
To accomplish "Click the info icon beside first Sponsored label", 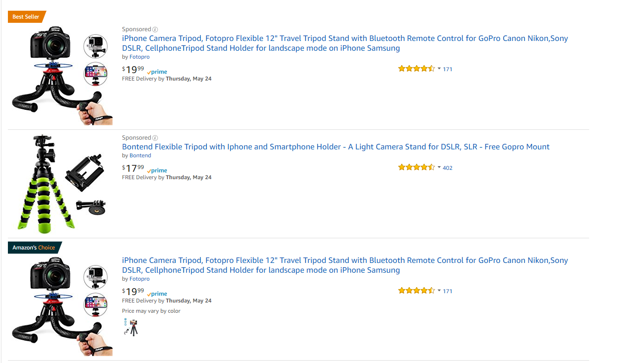I will (x=155, y=29).
